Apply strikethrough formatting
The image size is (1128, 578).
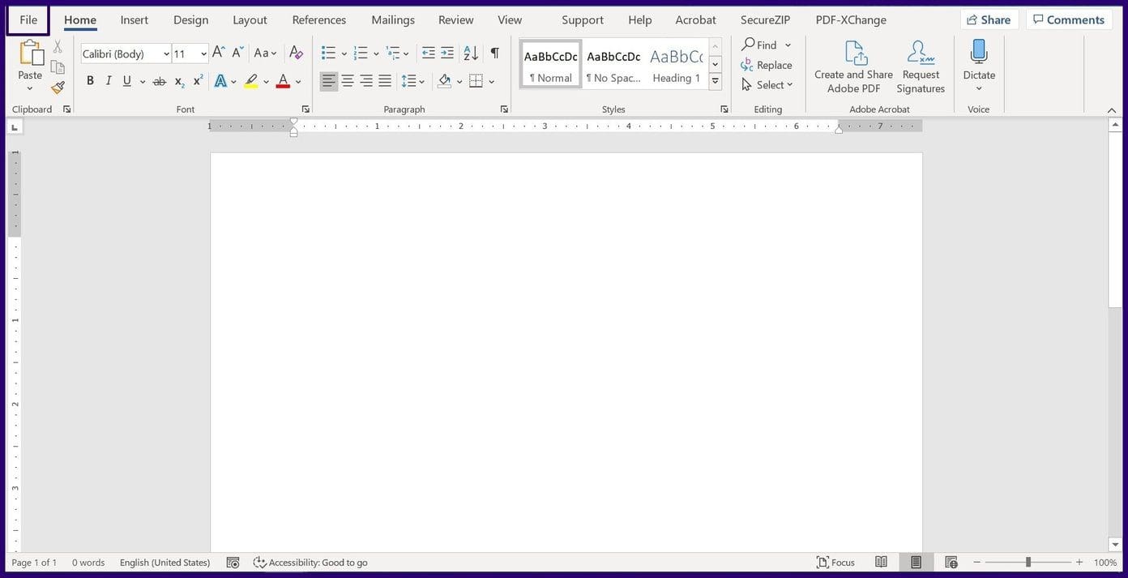coord(160,81)
